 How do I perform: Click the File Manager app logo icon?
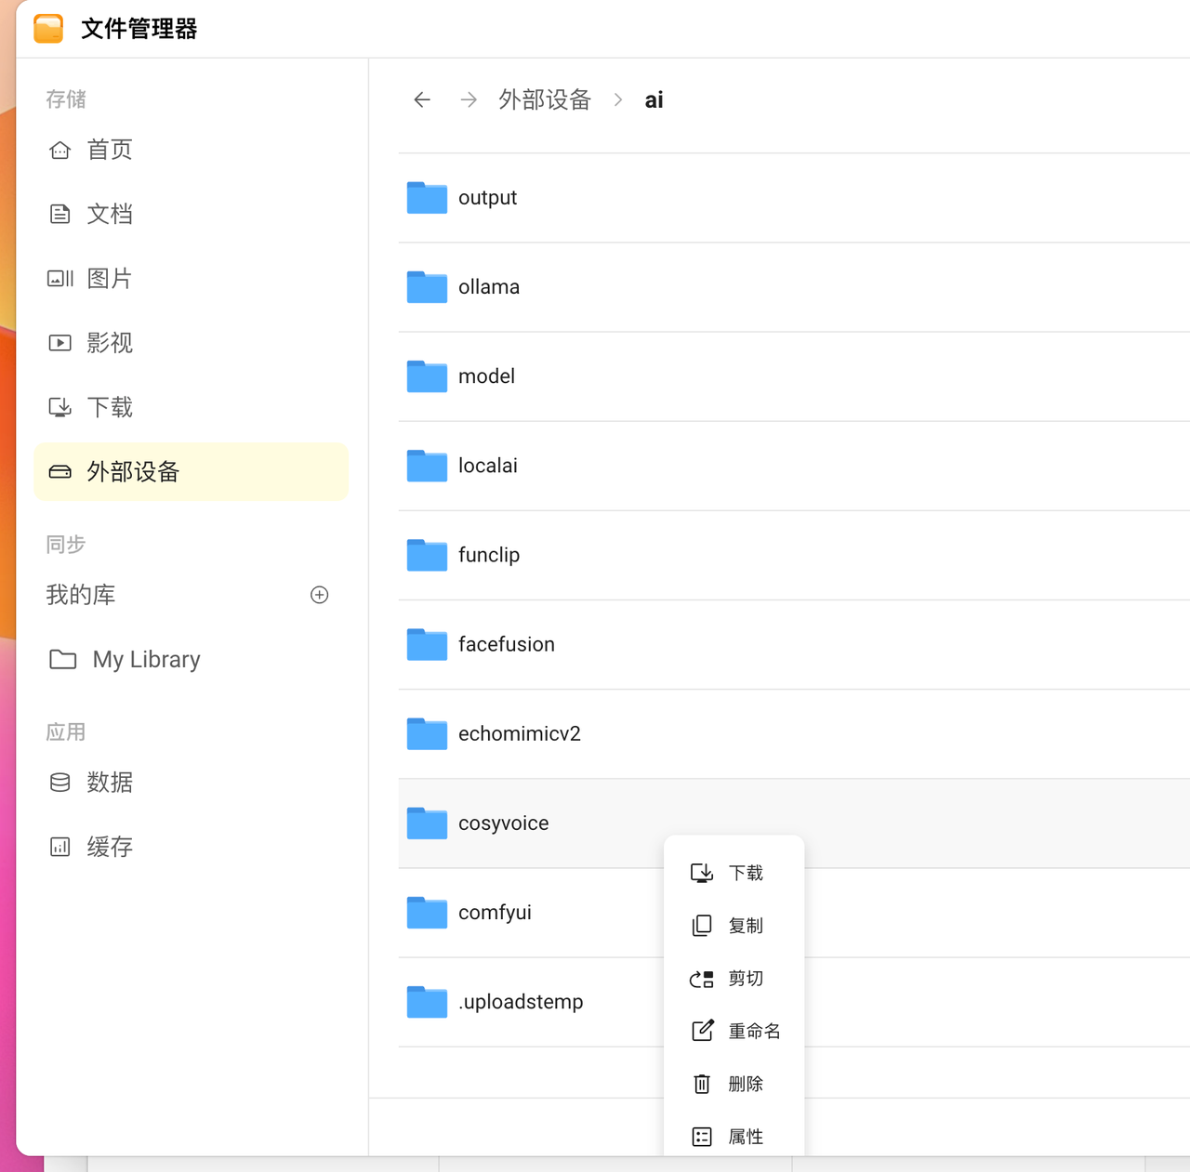[48, 29]
